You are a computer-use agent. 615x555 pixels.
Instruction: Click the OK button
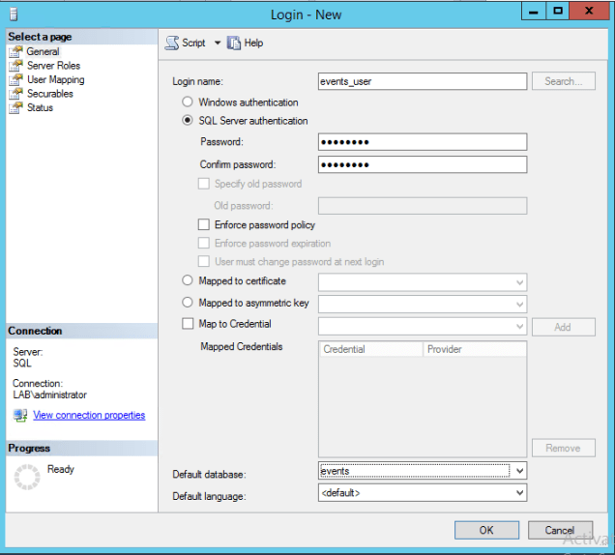[486, 530]
